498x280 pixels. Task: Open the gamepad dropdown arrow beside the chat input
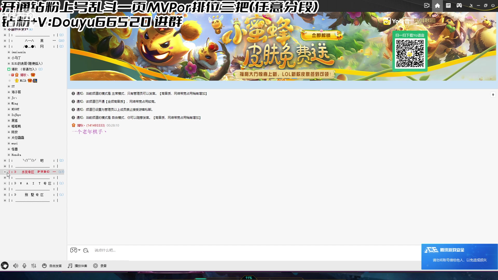point(79,250)
